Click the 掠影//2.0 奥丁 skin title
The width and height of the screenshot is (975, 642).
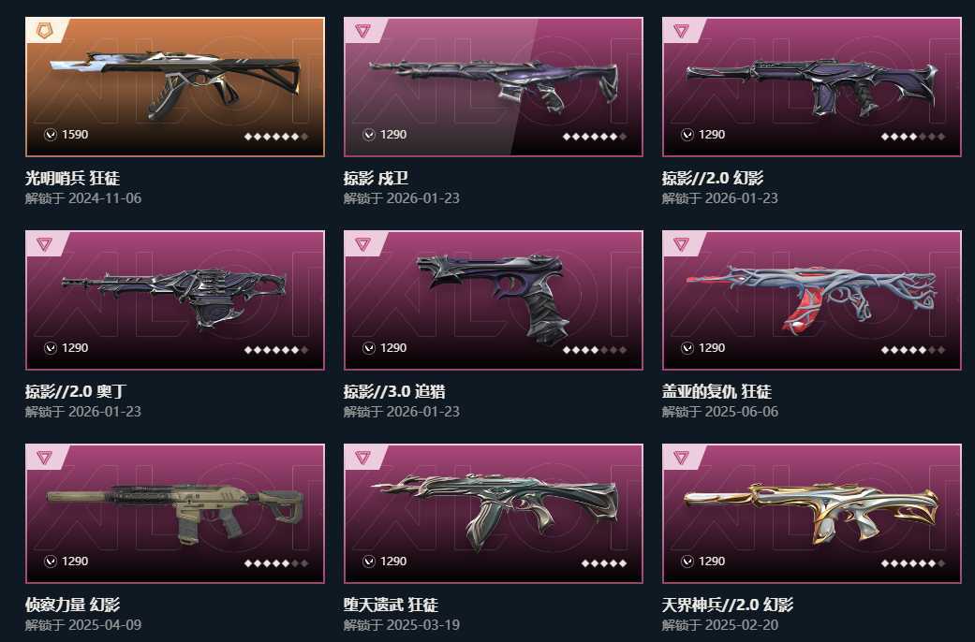point(76,391)
